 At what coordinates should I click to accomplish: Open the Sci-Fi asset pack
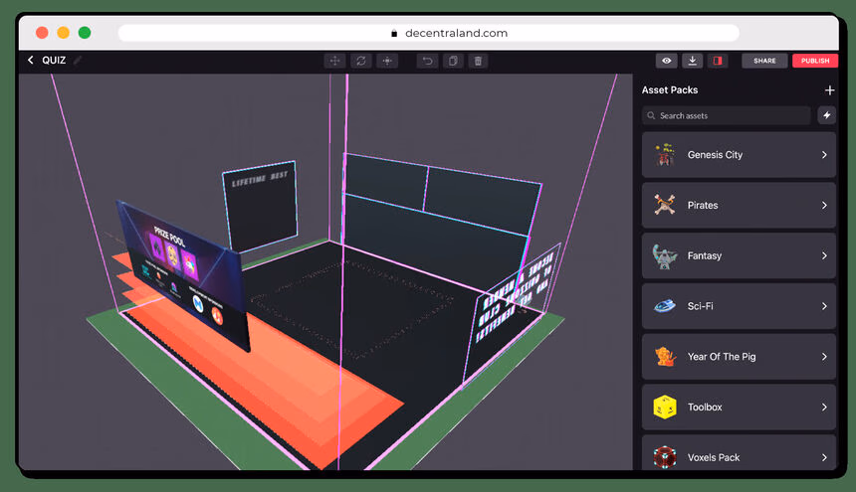pyautogui.click(x=739, y=306)
